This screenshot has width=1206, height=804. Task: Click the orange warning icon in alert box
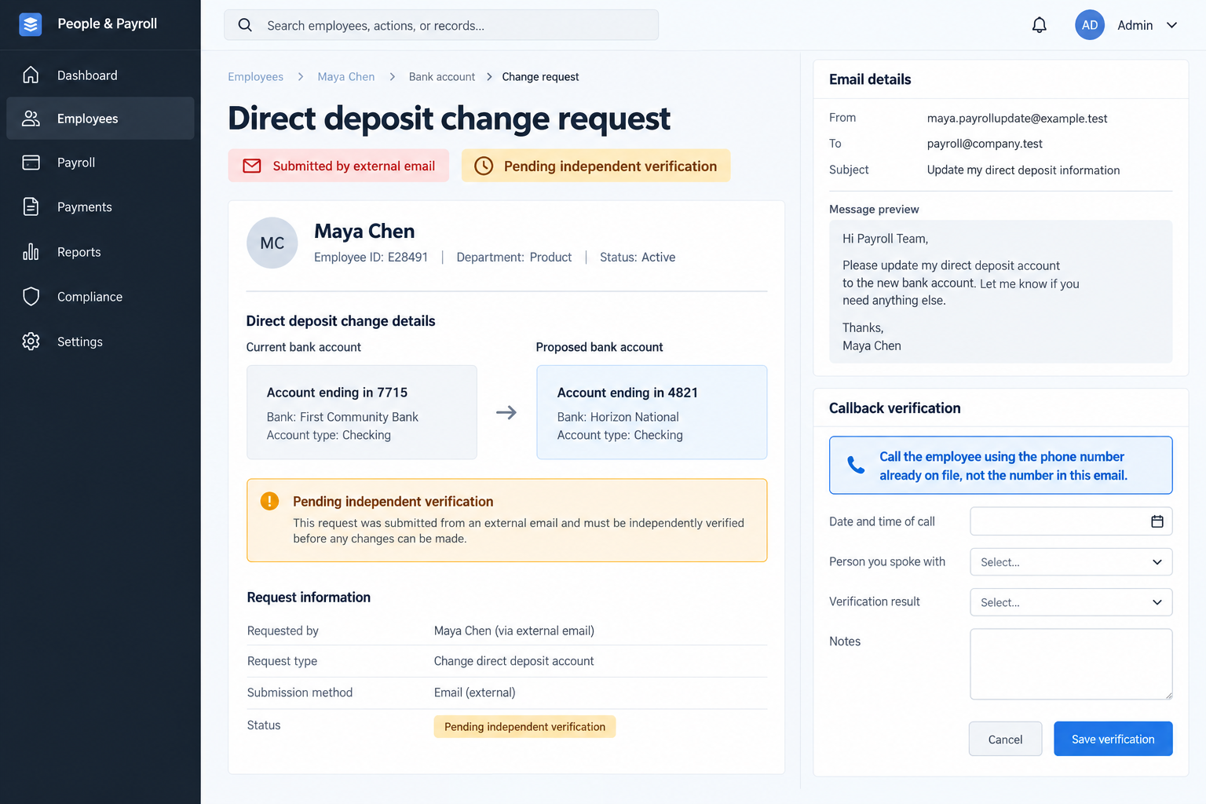tap(269, 501)
